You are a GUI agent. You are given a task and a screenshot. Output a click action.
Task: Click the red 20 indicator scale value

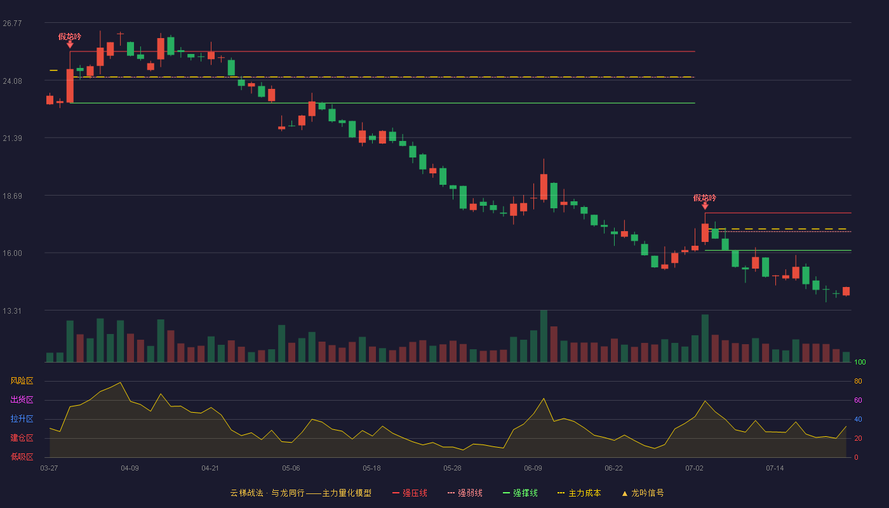pyautogui.click(x=858, y=438)
